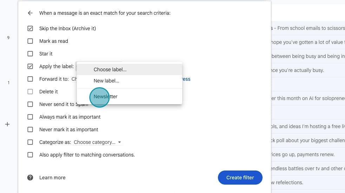Enable Always mark it as important
The height and width of the screenshot is (193, 345).
(30, 117)
